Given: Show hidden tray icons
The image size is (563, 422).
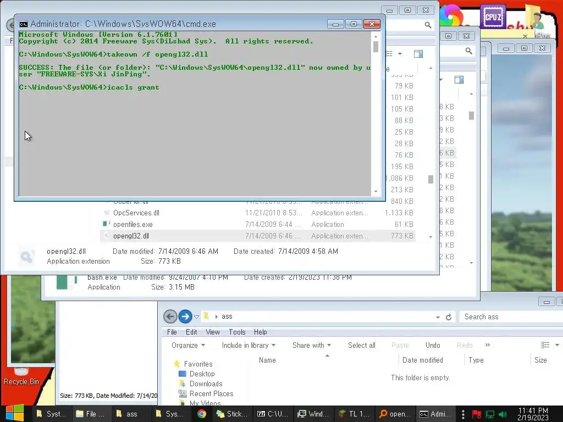Looking at the screenshot, I should (463, 414).
